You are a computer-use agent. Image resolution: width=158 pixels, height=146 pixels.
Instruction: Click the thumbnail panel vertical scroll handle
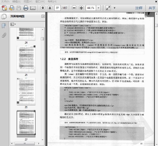42,39
